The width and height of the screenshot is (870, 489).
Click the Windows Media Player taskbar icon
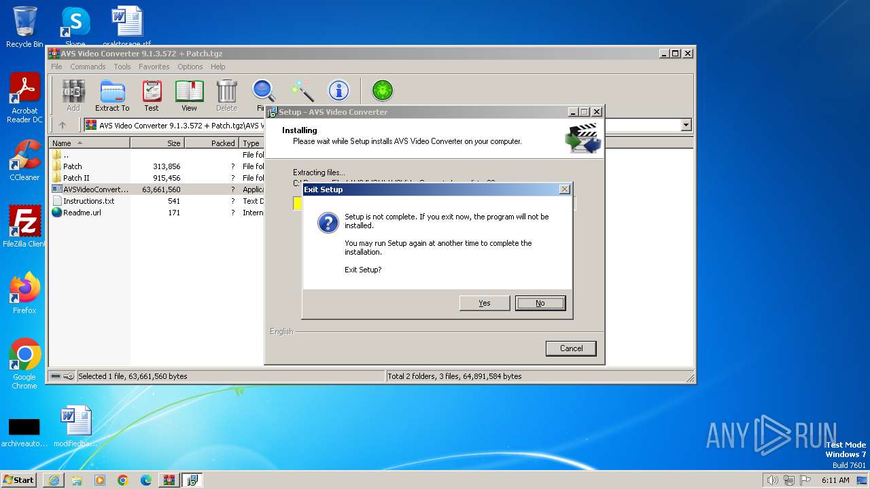(x=100, y=480)
